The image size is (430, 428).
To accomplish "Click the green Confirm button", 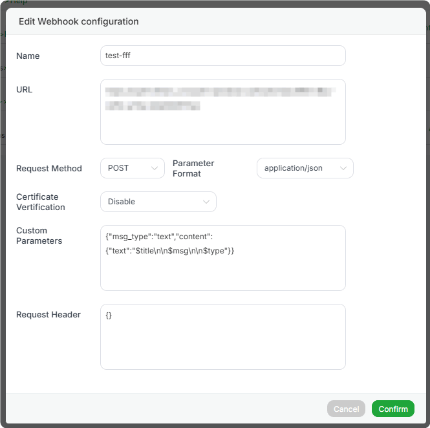I will pos(393,409).
